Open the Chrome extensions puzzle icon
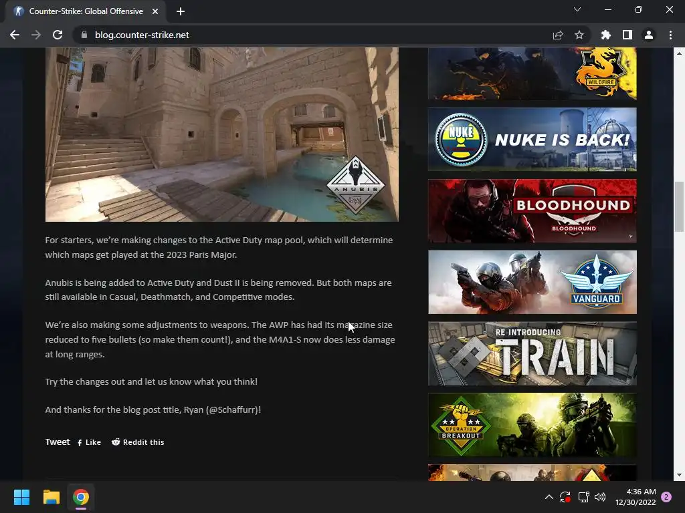The height and width of the screenshot is (513, 685). 606,35
